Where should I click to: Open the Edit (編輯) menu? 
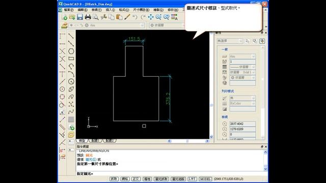pyautogui.click(x=83, y=10)
